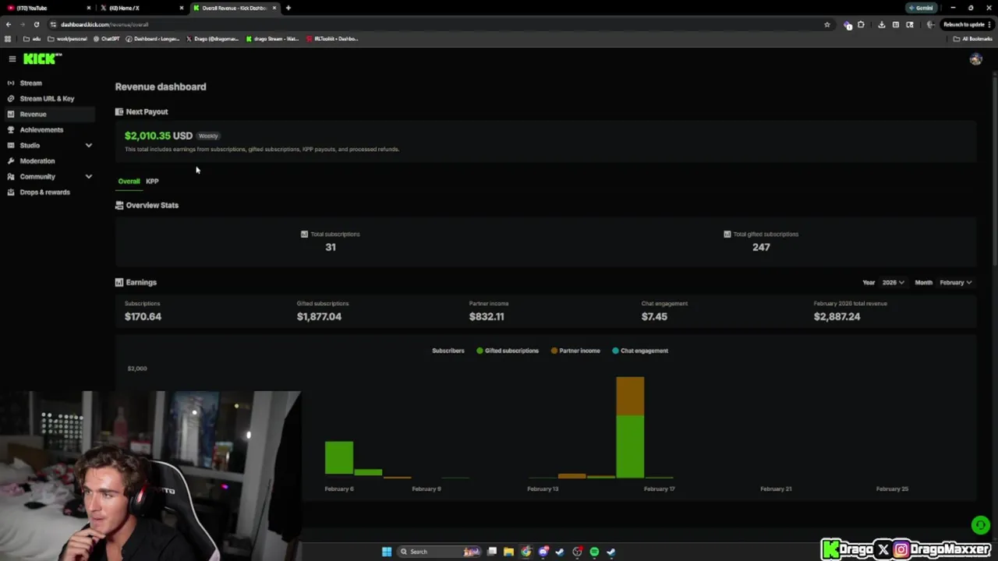998x561 pixels.
Task: Open the browser apps grid icon
Action: coord(8,38)
